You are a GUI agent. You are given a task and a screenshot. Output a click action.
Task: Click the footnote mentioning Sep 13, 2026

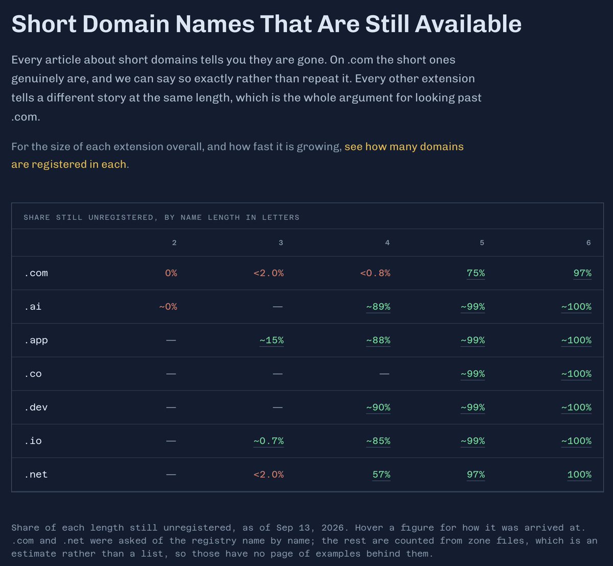(304, 540)
